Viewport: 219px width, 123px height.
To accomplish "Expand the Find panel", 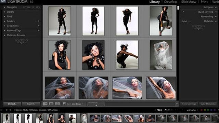I will pos(4,17).
